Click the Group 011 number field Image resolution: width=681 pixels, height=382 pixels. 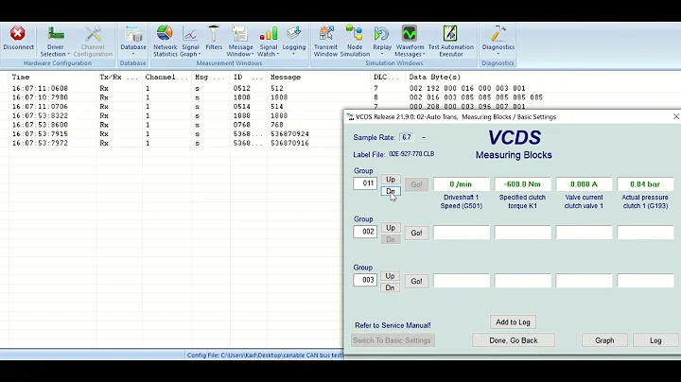[365, 183]
